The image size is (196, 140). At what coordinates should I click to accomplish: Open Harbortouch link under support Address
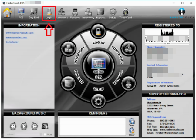154,102
